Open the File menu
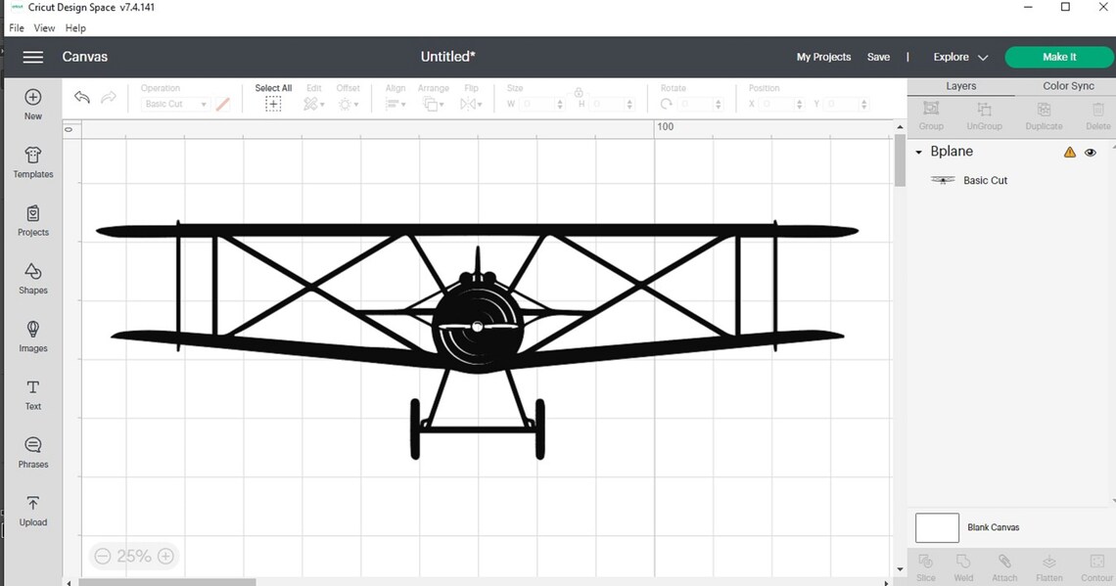Viewport: 1116px width, 586px height. 16,27
